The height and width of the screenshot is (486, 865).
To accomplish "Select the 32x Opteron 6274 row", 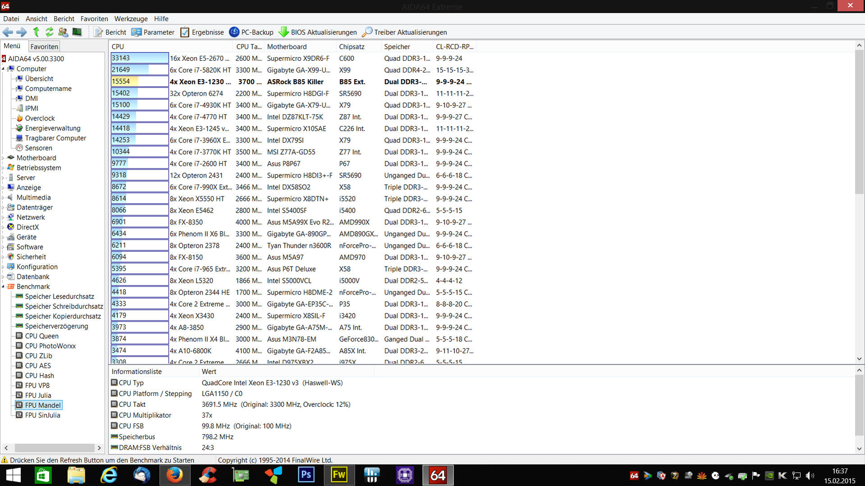I will [x=293, y=93].
